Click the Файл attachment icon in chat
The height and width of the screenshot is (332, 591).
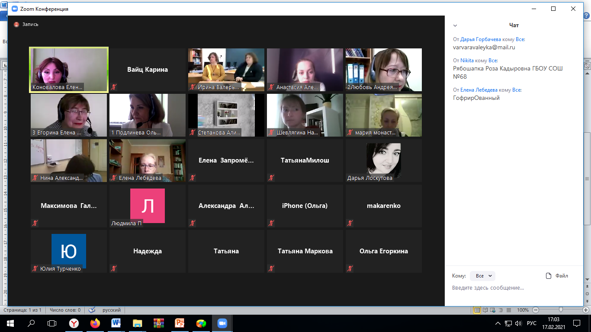(549, 276)
